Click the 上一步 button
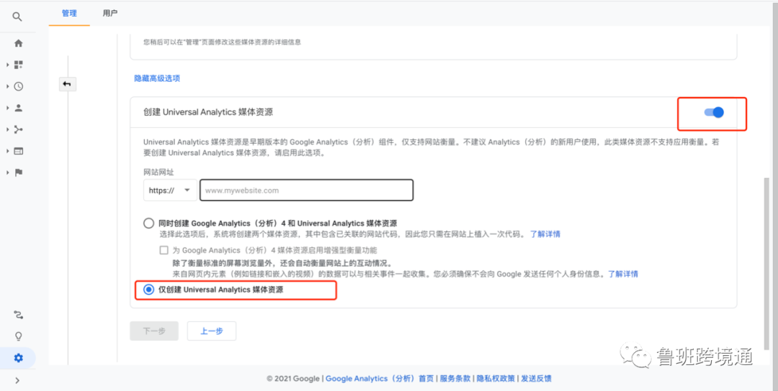Image resolution: width=778 pixels, height=391 pixels. pos(211,331)
